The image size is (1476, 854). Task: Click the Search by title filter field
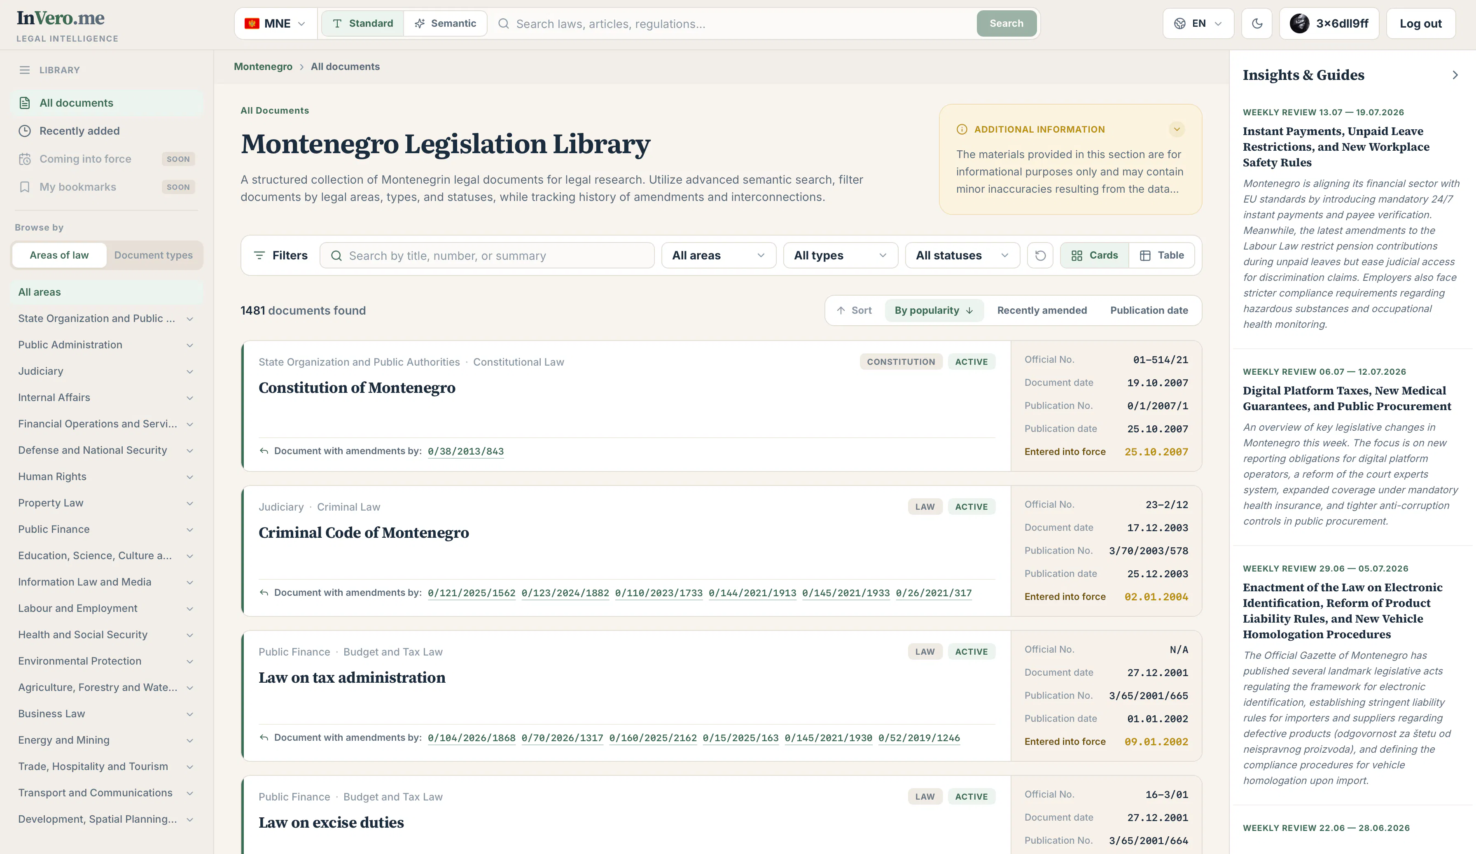click(487, 255)
